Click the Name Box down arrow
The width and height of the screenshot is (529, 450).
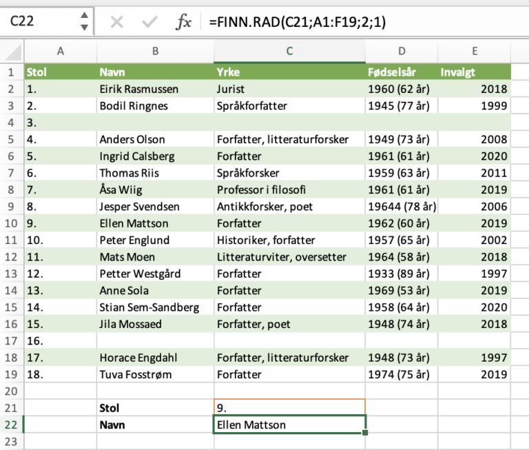84,28
